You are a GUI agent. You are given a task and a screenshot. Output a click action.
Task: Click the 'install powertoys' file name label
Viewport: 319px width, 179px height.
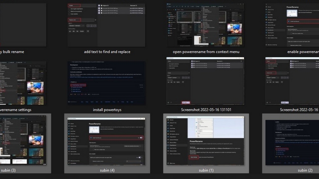coord(107,110)
